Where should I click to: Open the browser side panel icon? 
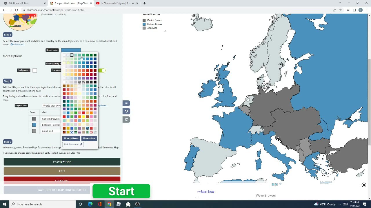pyautogui.click(x=354, y=10)
